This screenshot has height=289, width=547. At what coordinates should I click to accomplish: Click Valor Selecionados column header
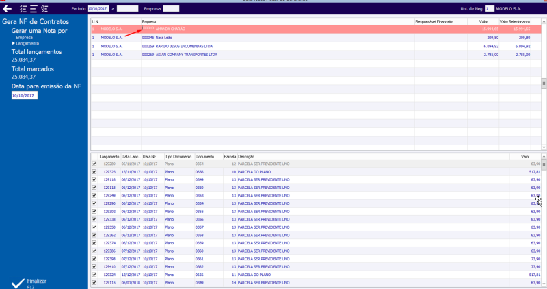pos(515,22)
